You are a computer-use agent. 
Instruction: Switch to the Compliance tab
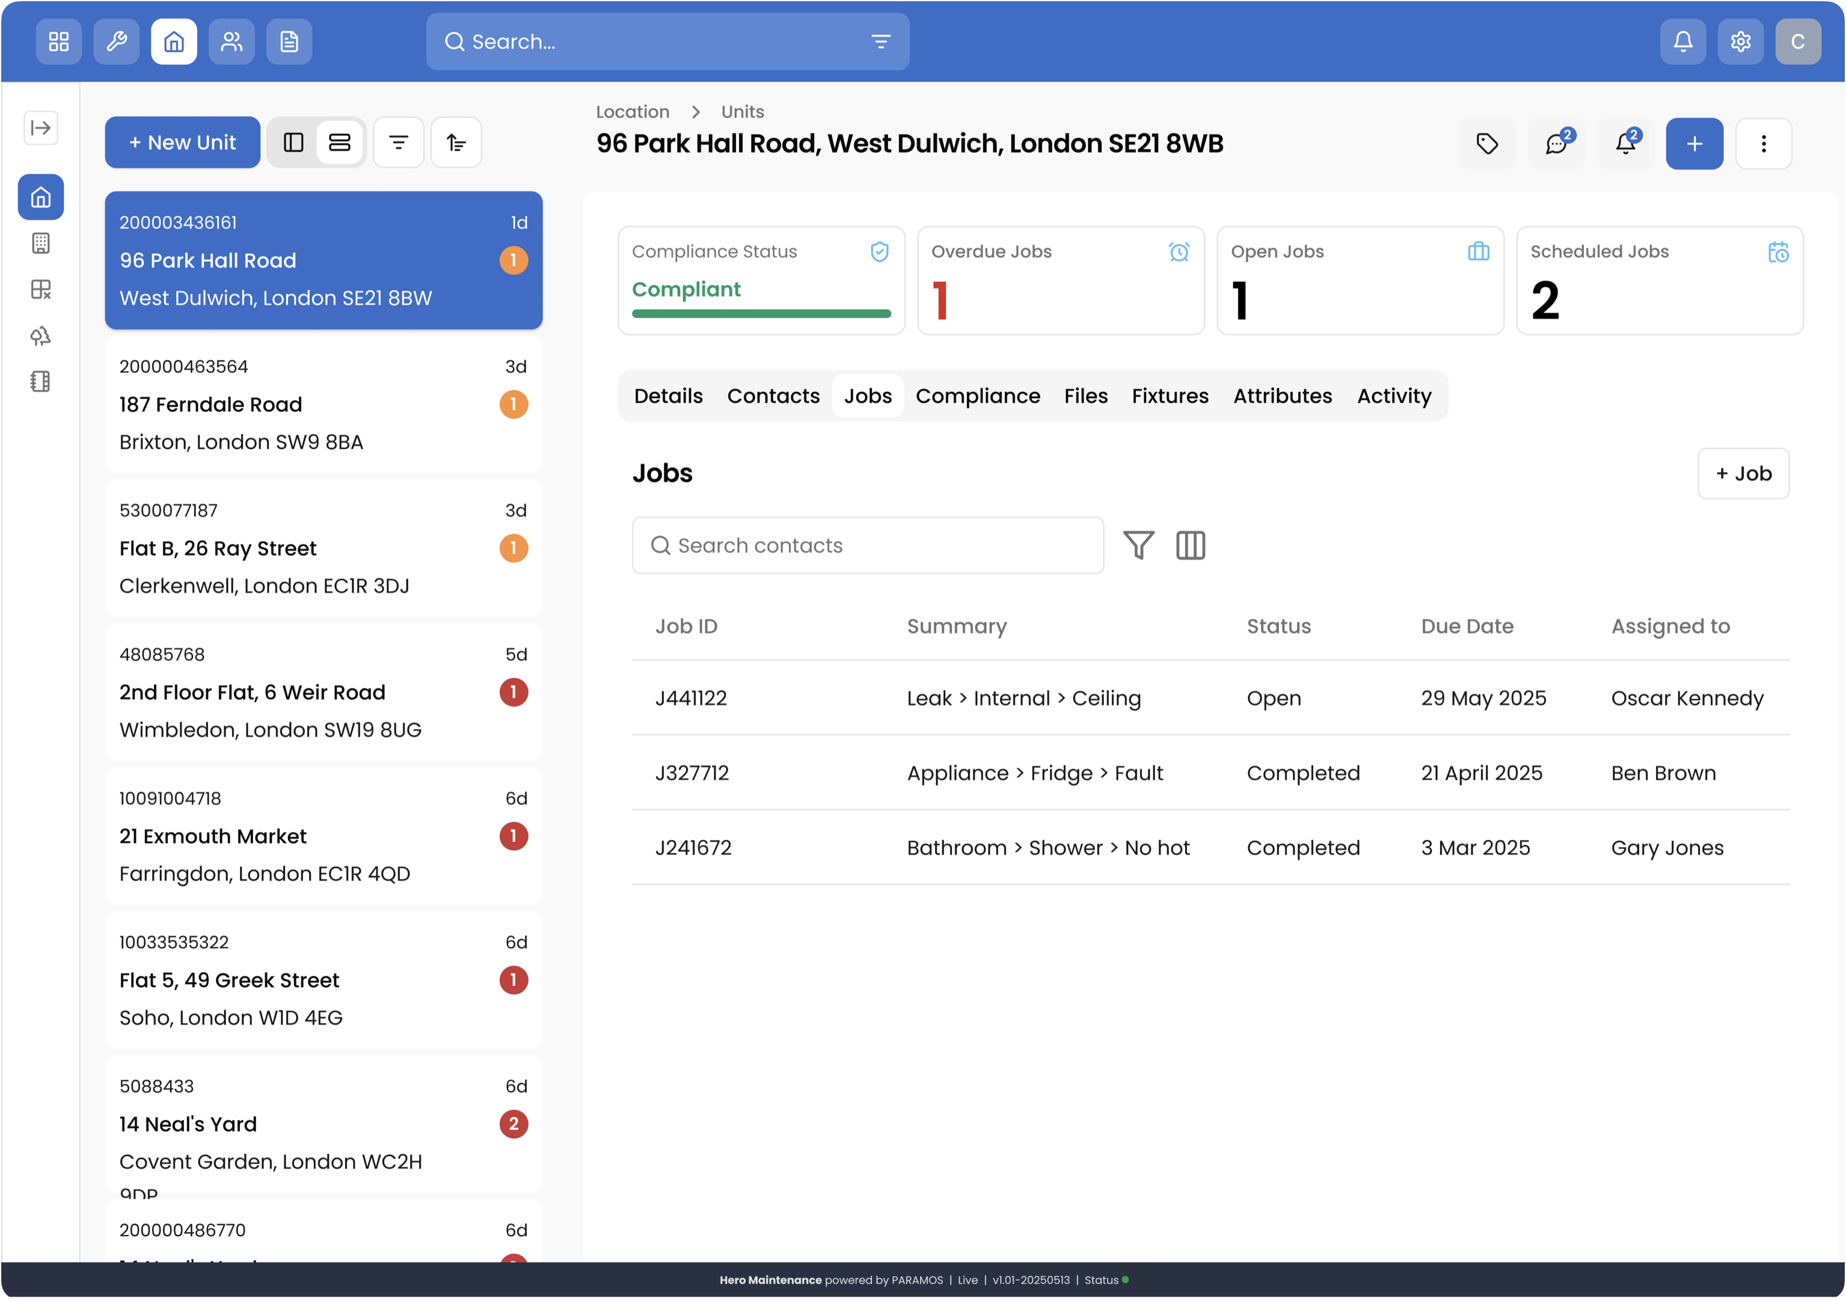point(978,396)
